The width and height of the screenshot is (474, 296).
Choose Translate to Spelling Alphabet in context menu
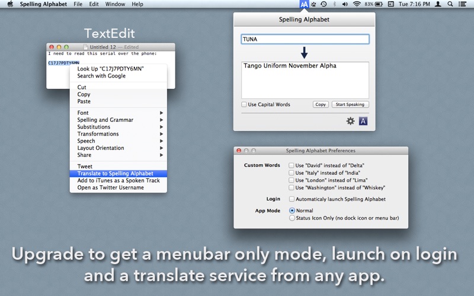click(x=118, y=173)
